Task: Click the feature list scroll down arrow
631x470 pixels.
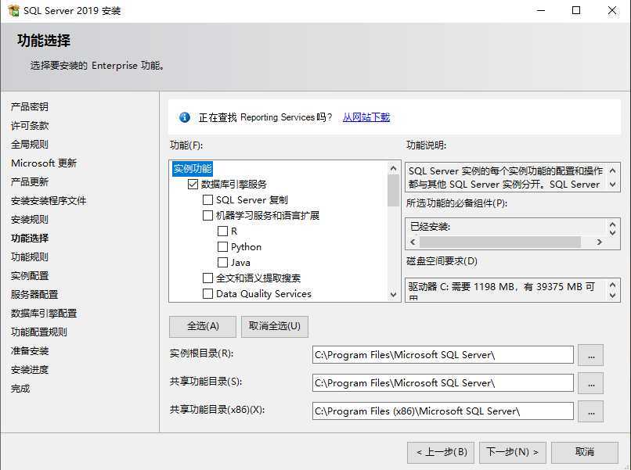Action: point(394,294)
